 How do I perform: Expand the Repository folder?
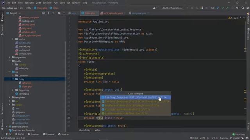pos(13,90)
